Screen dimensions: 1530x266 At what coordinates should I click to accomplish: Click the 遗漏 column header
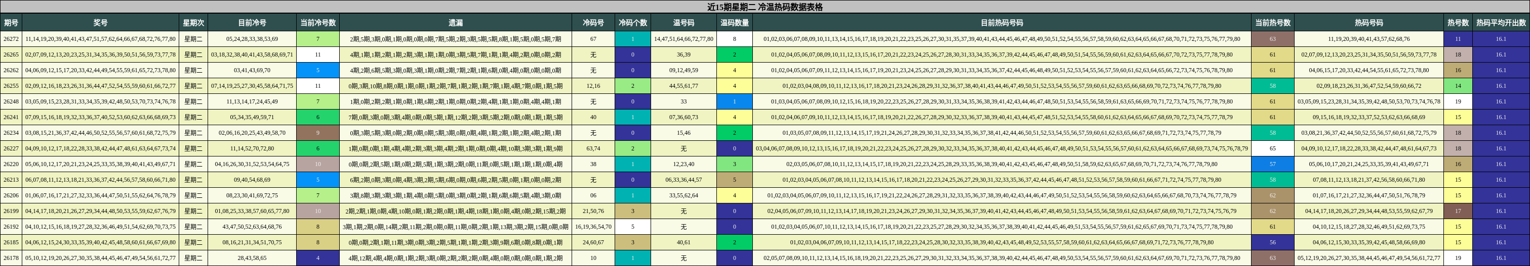pyautogui.click(x=456, y=23)
